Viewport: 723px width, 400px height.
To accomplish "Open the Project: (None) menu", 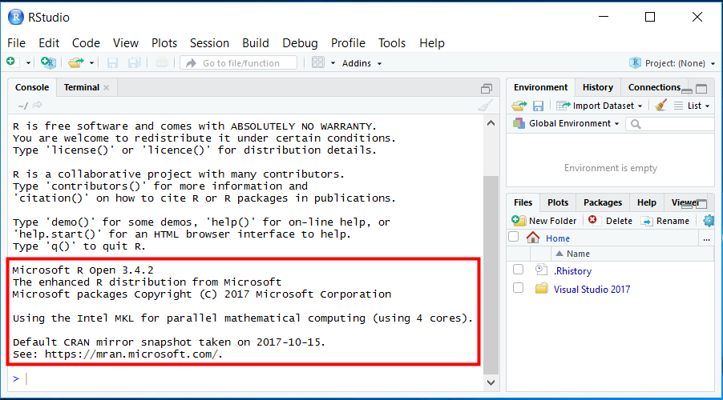I will coord(673,63).
